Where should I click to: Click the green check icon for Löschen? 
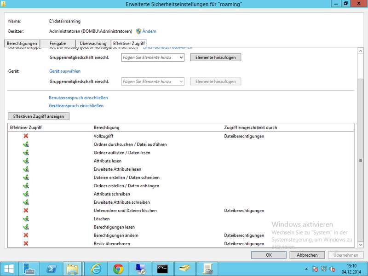[26, 219]
